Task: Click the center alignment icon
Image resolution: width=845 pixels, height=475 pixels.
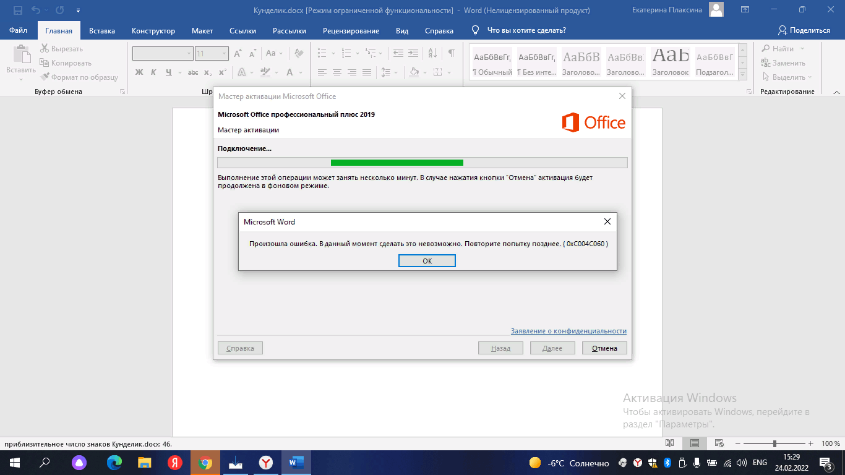Action: [337, 72]
